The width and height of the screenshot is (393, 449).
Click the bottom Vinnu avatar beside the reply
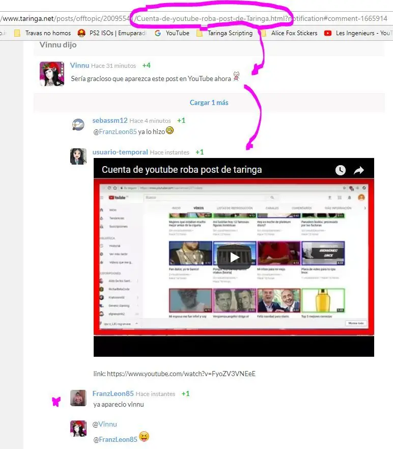78,429
